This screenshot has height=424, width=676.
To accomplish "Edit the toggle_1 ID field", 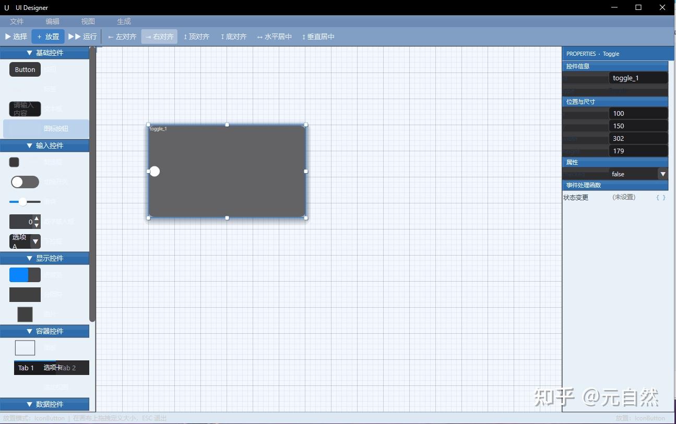I will click(x=638, y=78).
